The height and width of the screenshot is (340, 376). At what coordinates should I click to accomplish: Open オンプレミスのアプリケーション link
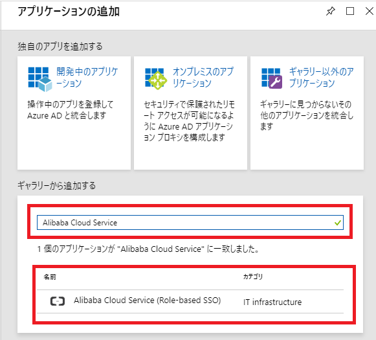pos(203,78)
